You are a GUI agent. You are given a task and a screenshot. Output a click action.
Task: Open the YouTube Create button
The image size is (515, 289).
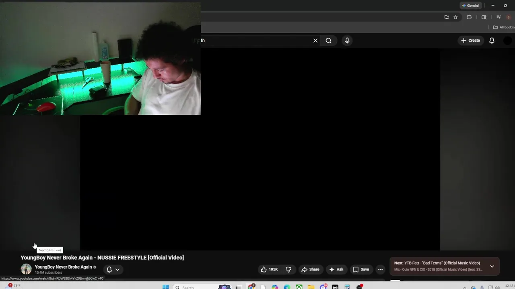click(470, 41)
